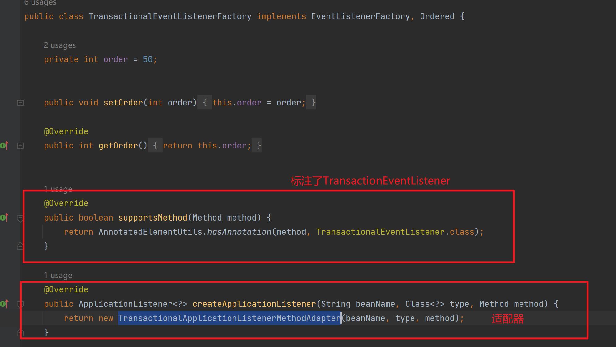Click the createApplicationListener closing fold marker
This screenshot has height=347, width=616.
[20, 332]
